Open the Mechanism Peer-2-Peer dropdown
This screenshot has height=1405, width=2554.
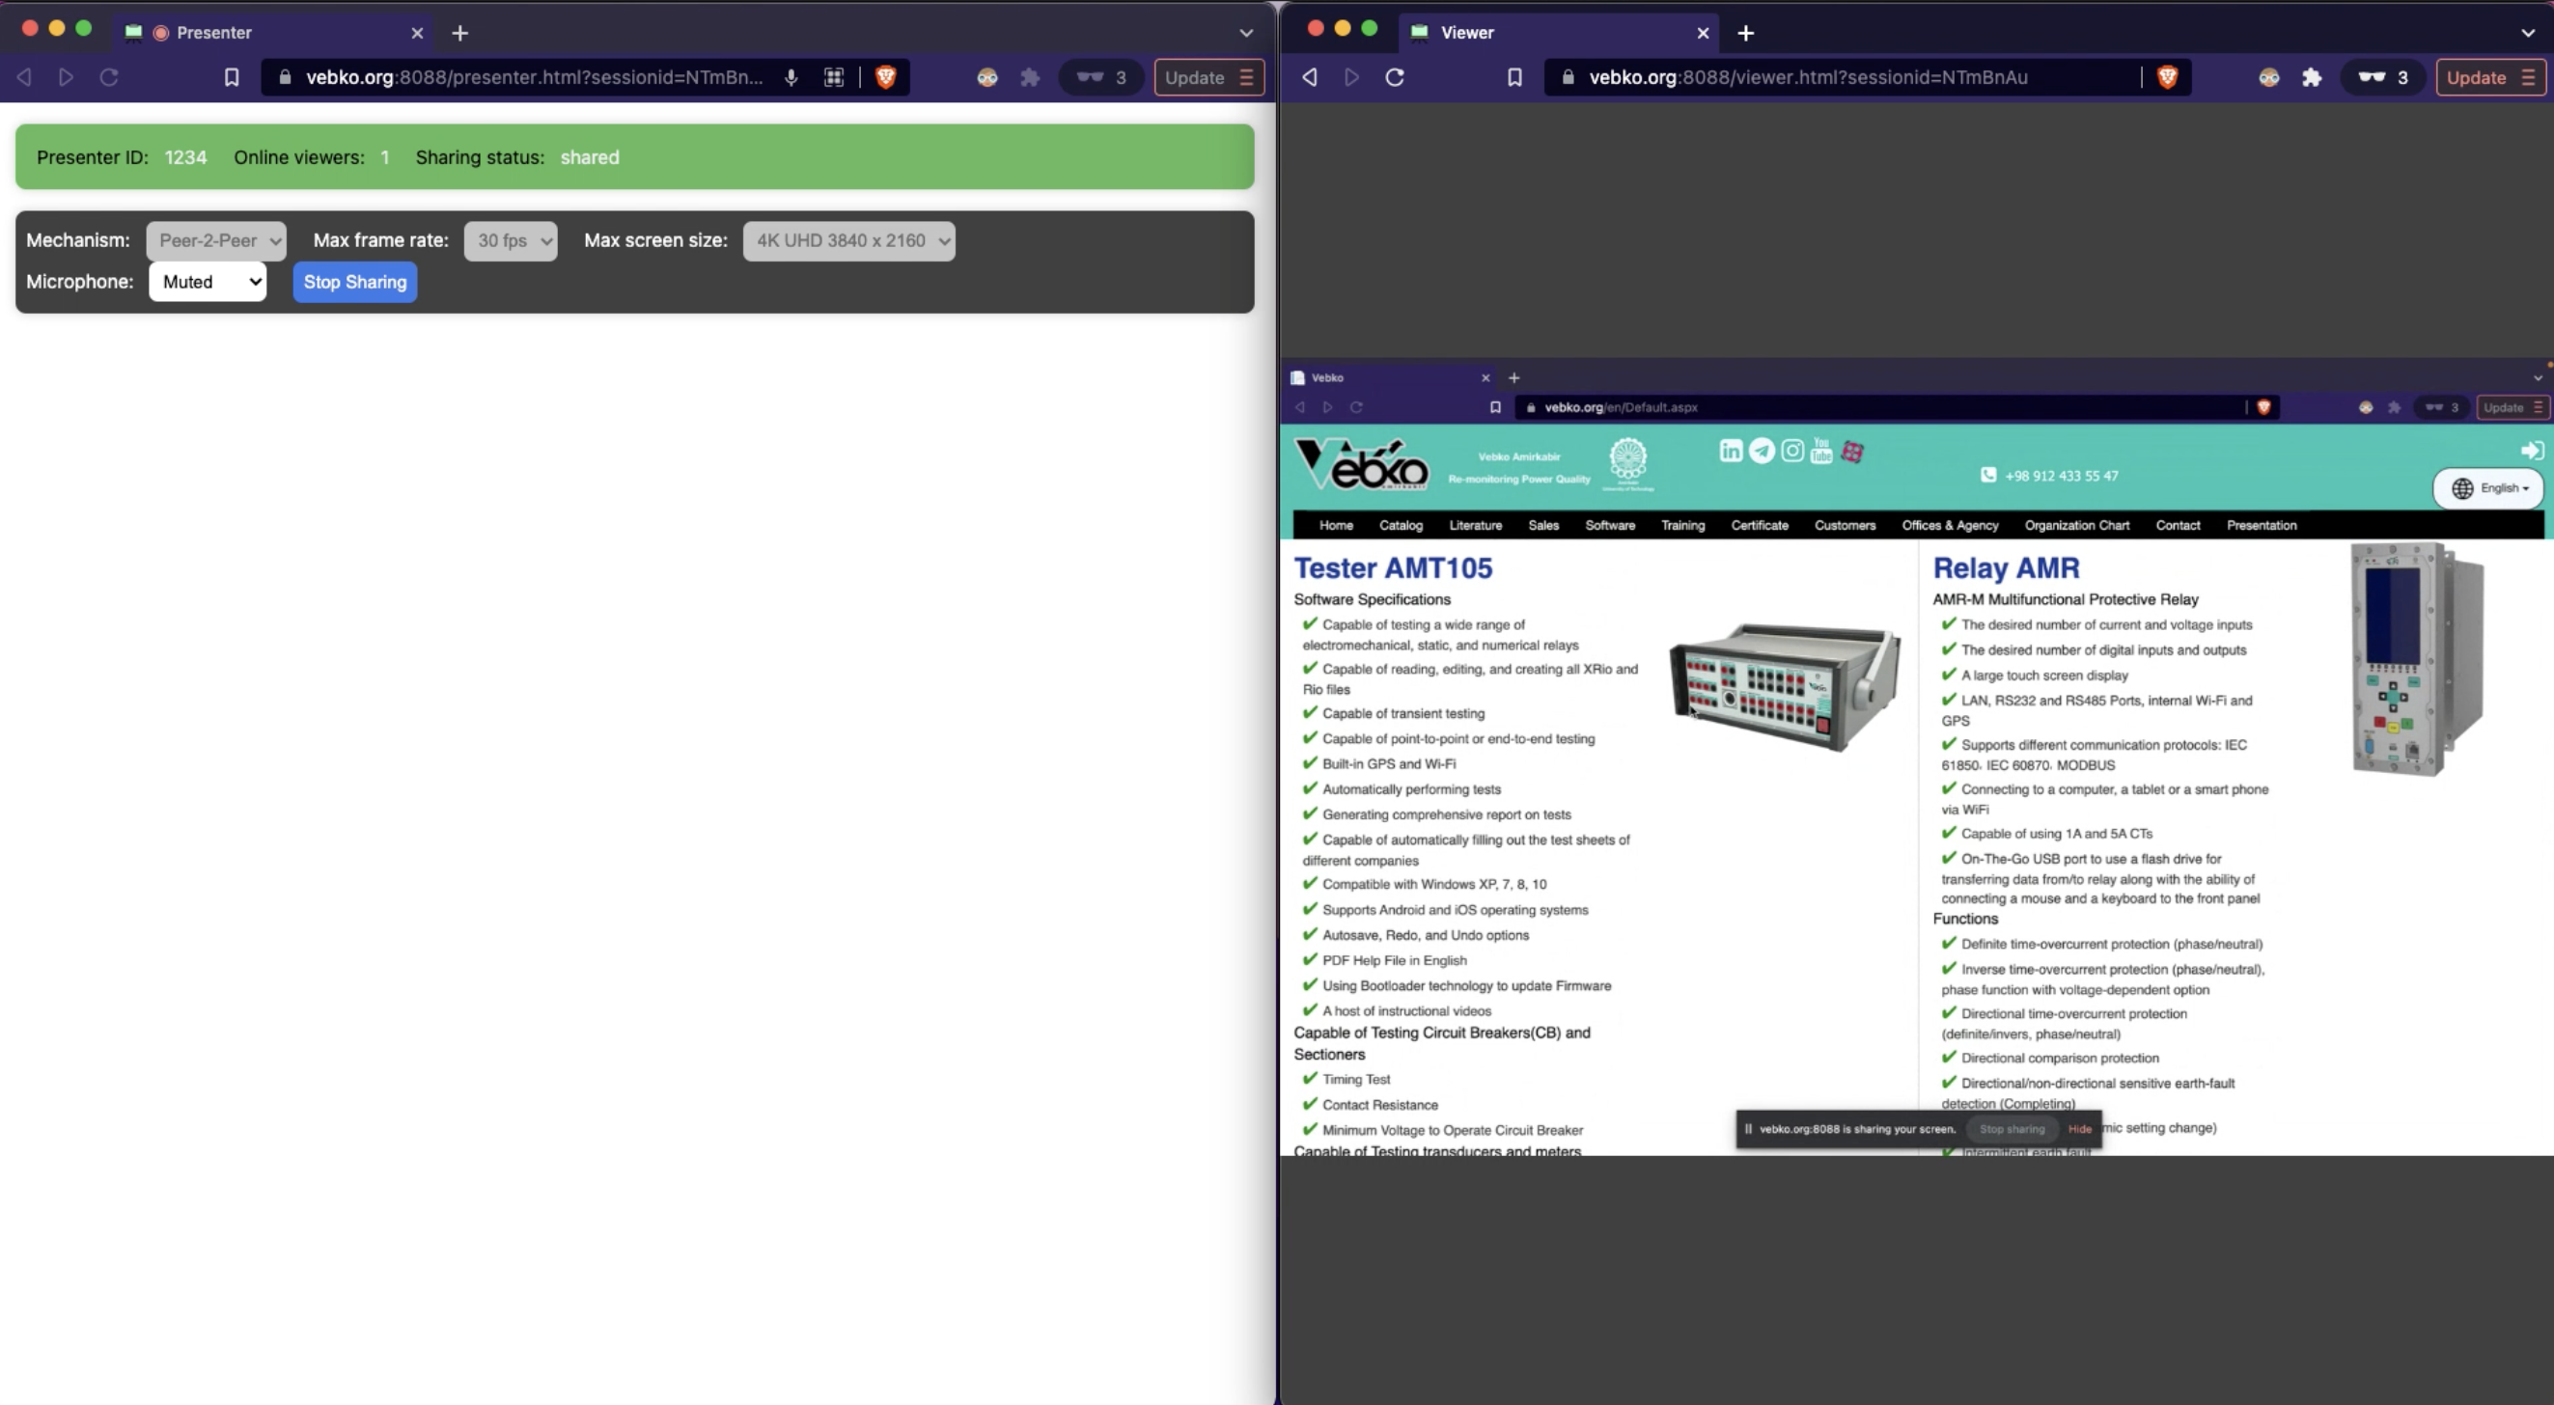tap(216, 241)
